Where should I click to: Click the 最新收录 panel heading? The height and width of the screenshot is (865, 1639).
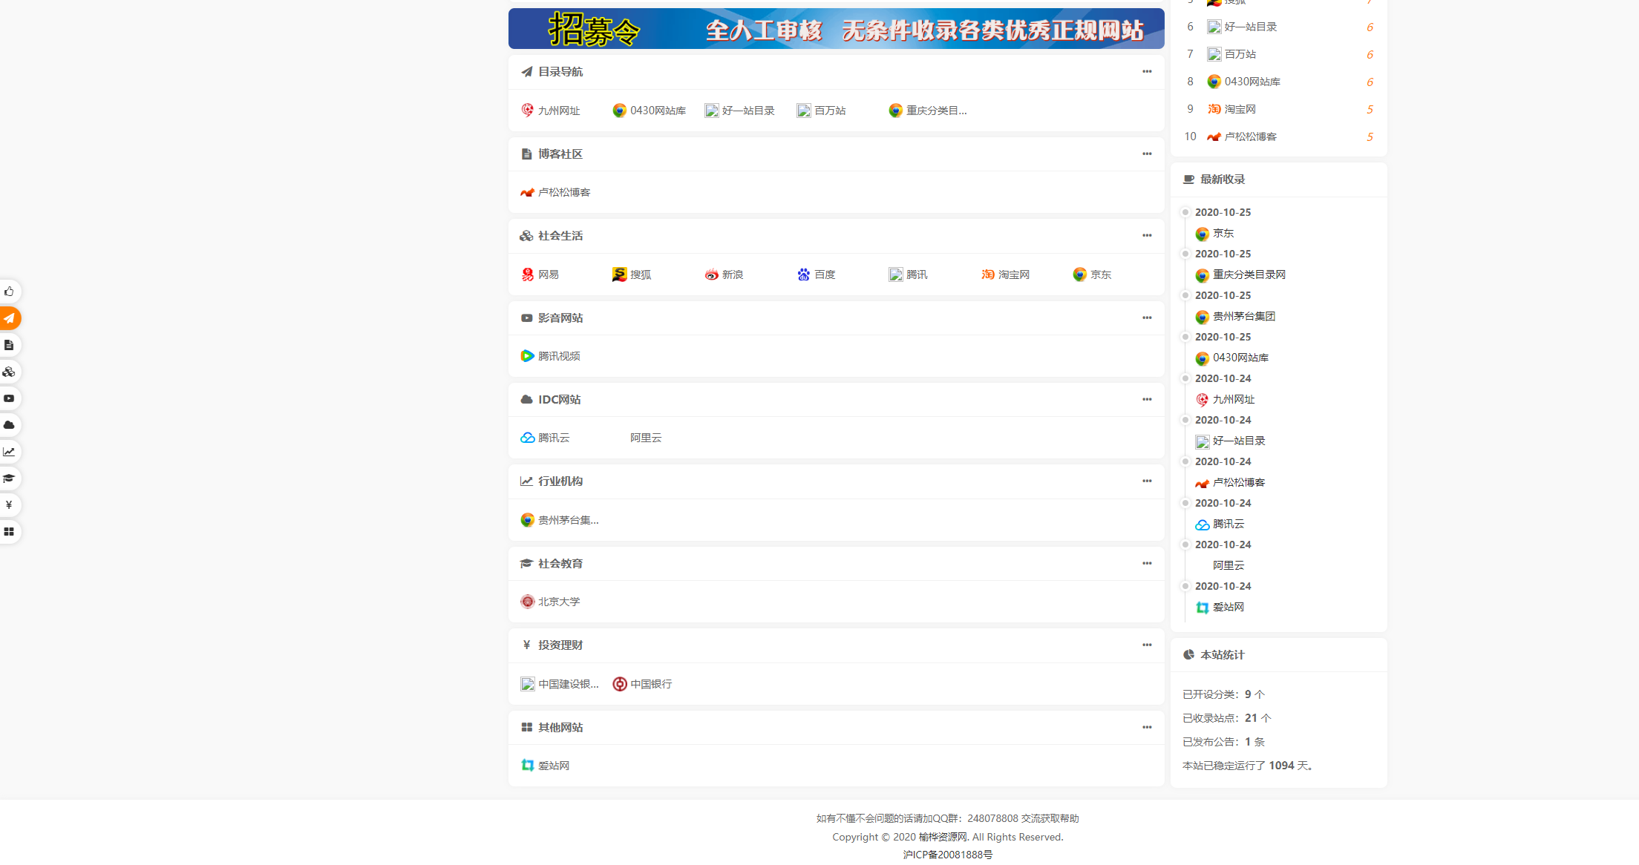pyautogui.click(x=1223, y=179)
